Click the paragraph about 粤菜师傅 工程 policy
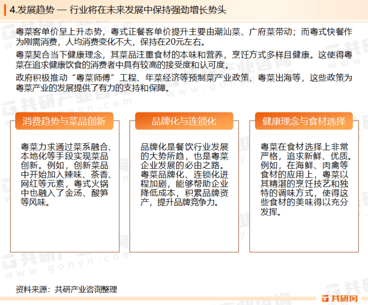 click(184, 83)
